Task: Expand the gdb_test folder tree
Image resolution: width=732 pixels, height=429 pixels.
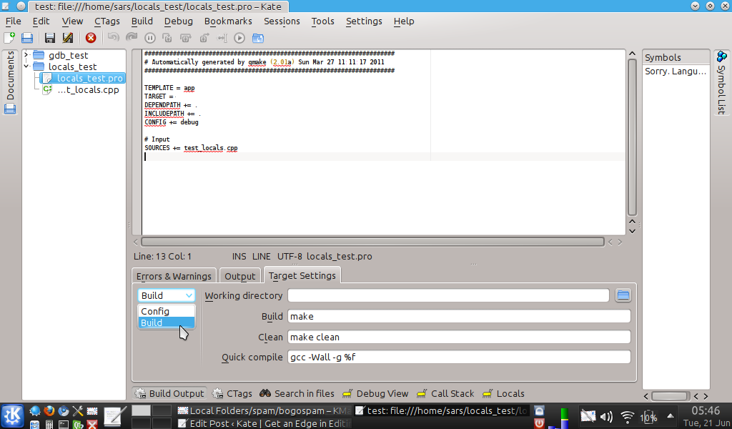Action: click(x=26, y=55)
